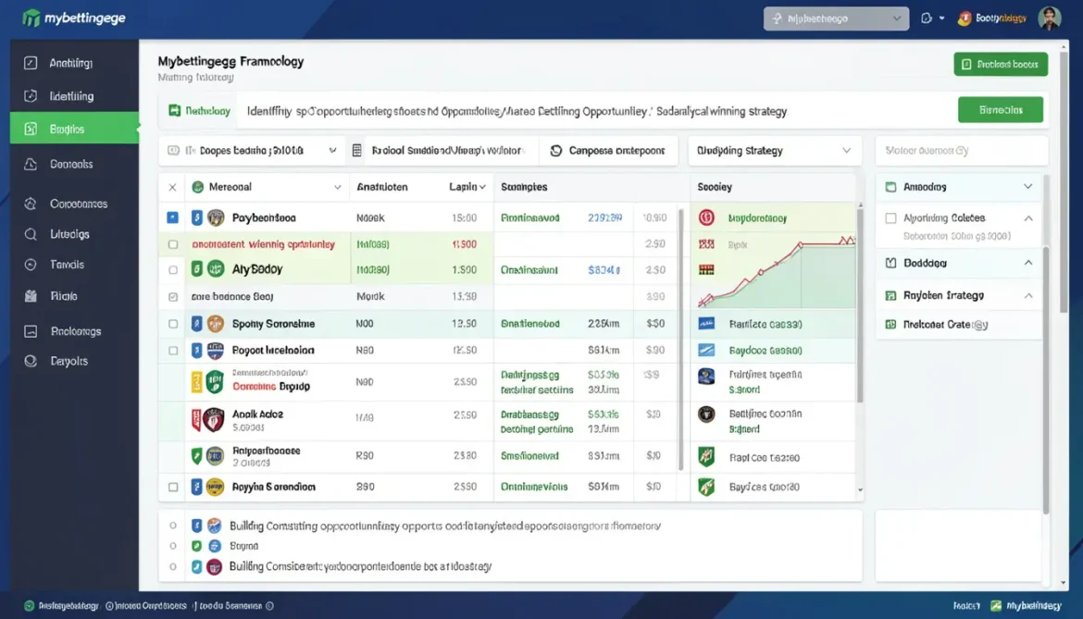Click the red target icon in Sooeley column
The width and height of the screenshot is (1083, 619).
point(706,218)
